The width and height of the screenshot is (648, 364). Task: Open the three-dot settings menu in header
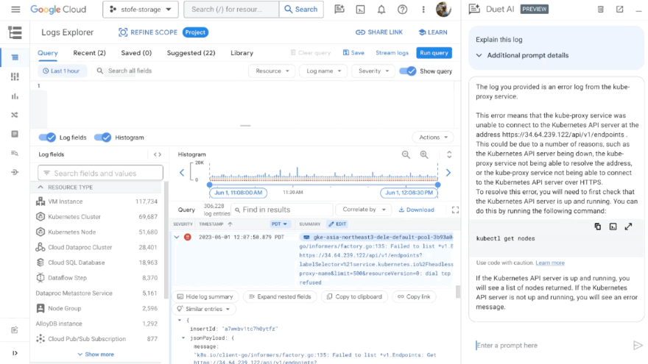tap(423, 9)
